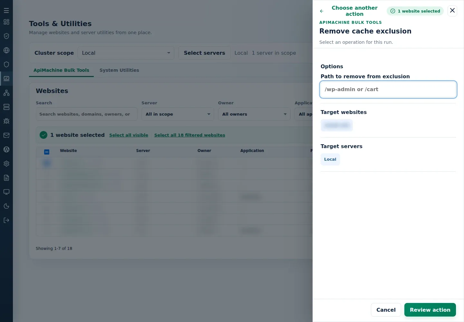464x322 pixels.
Task: Switch to ApiMachine Bulk Tools tab
Action: 61,70
